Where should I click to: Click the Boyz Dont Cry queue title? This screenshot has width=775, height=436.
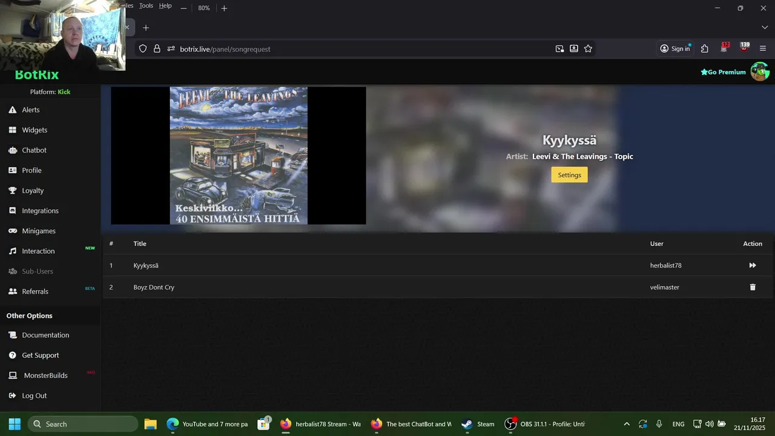pyautogui.click(x=154, y=287)
